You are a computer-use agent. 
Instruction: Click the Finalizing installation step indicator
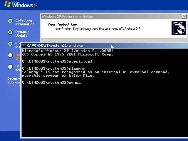(x=10, y=67)
